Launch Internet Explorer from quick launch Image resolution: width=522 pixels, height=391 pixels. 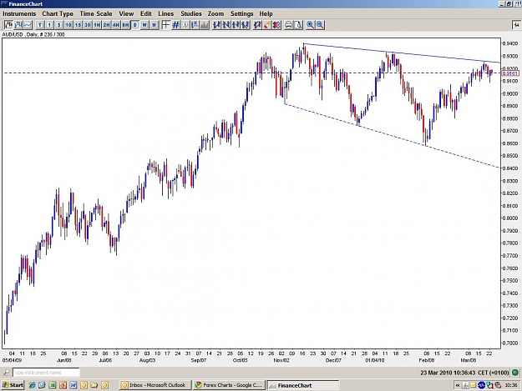(x=32, y=385)
